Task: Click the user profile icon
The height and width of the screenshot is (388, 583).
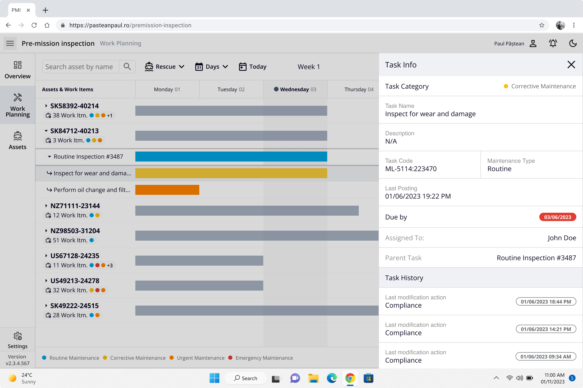Action: [533, 43]
